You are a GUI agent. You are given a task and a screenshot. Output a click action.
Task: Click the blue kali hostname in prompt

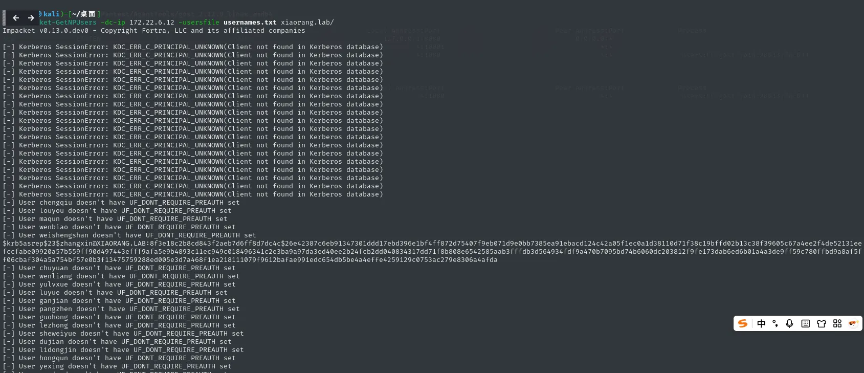point(52,14)
